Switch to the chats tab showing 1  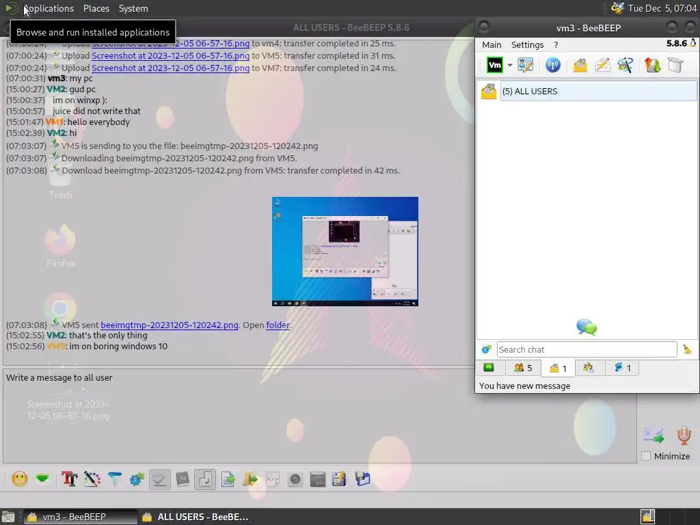coord(558,368)
